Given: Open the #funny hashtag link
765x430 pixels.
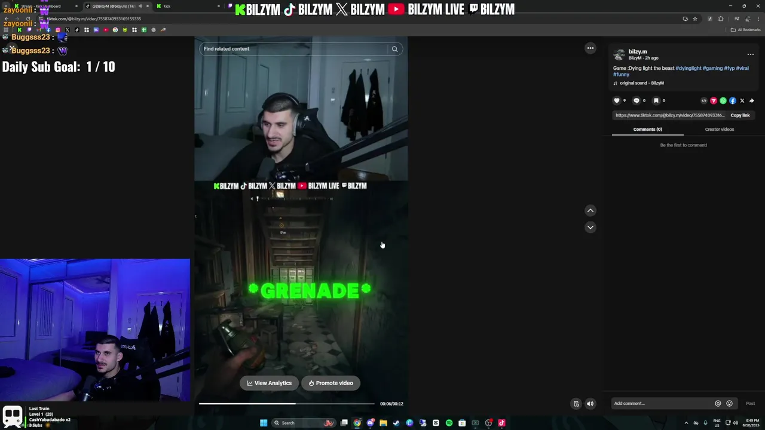Looking at the screenshot, I should tap(621, 74).
